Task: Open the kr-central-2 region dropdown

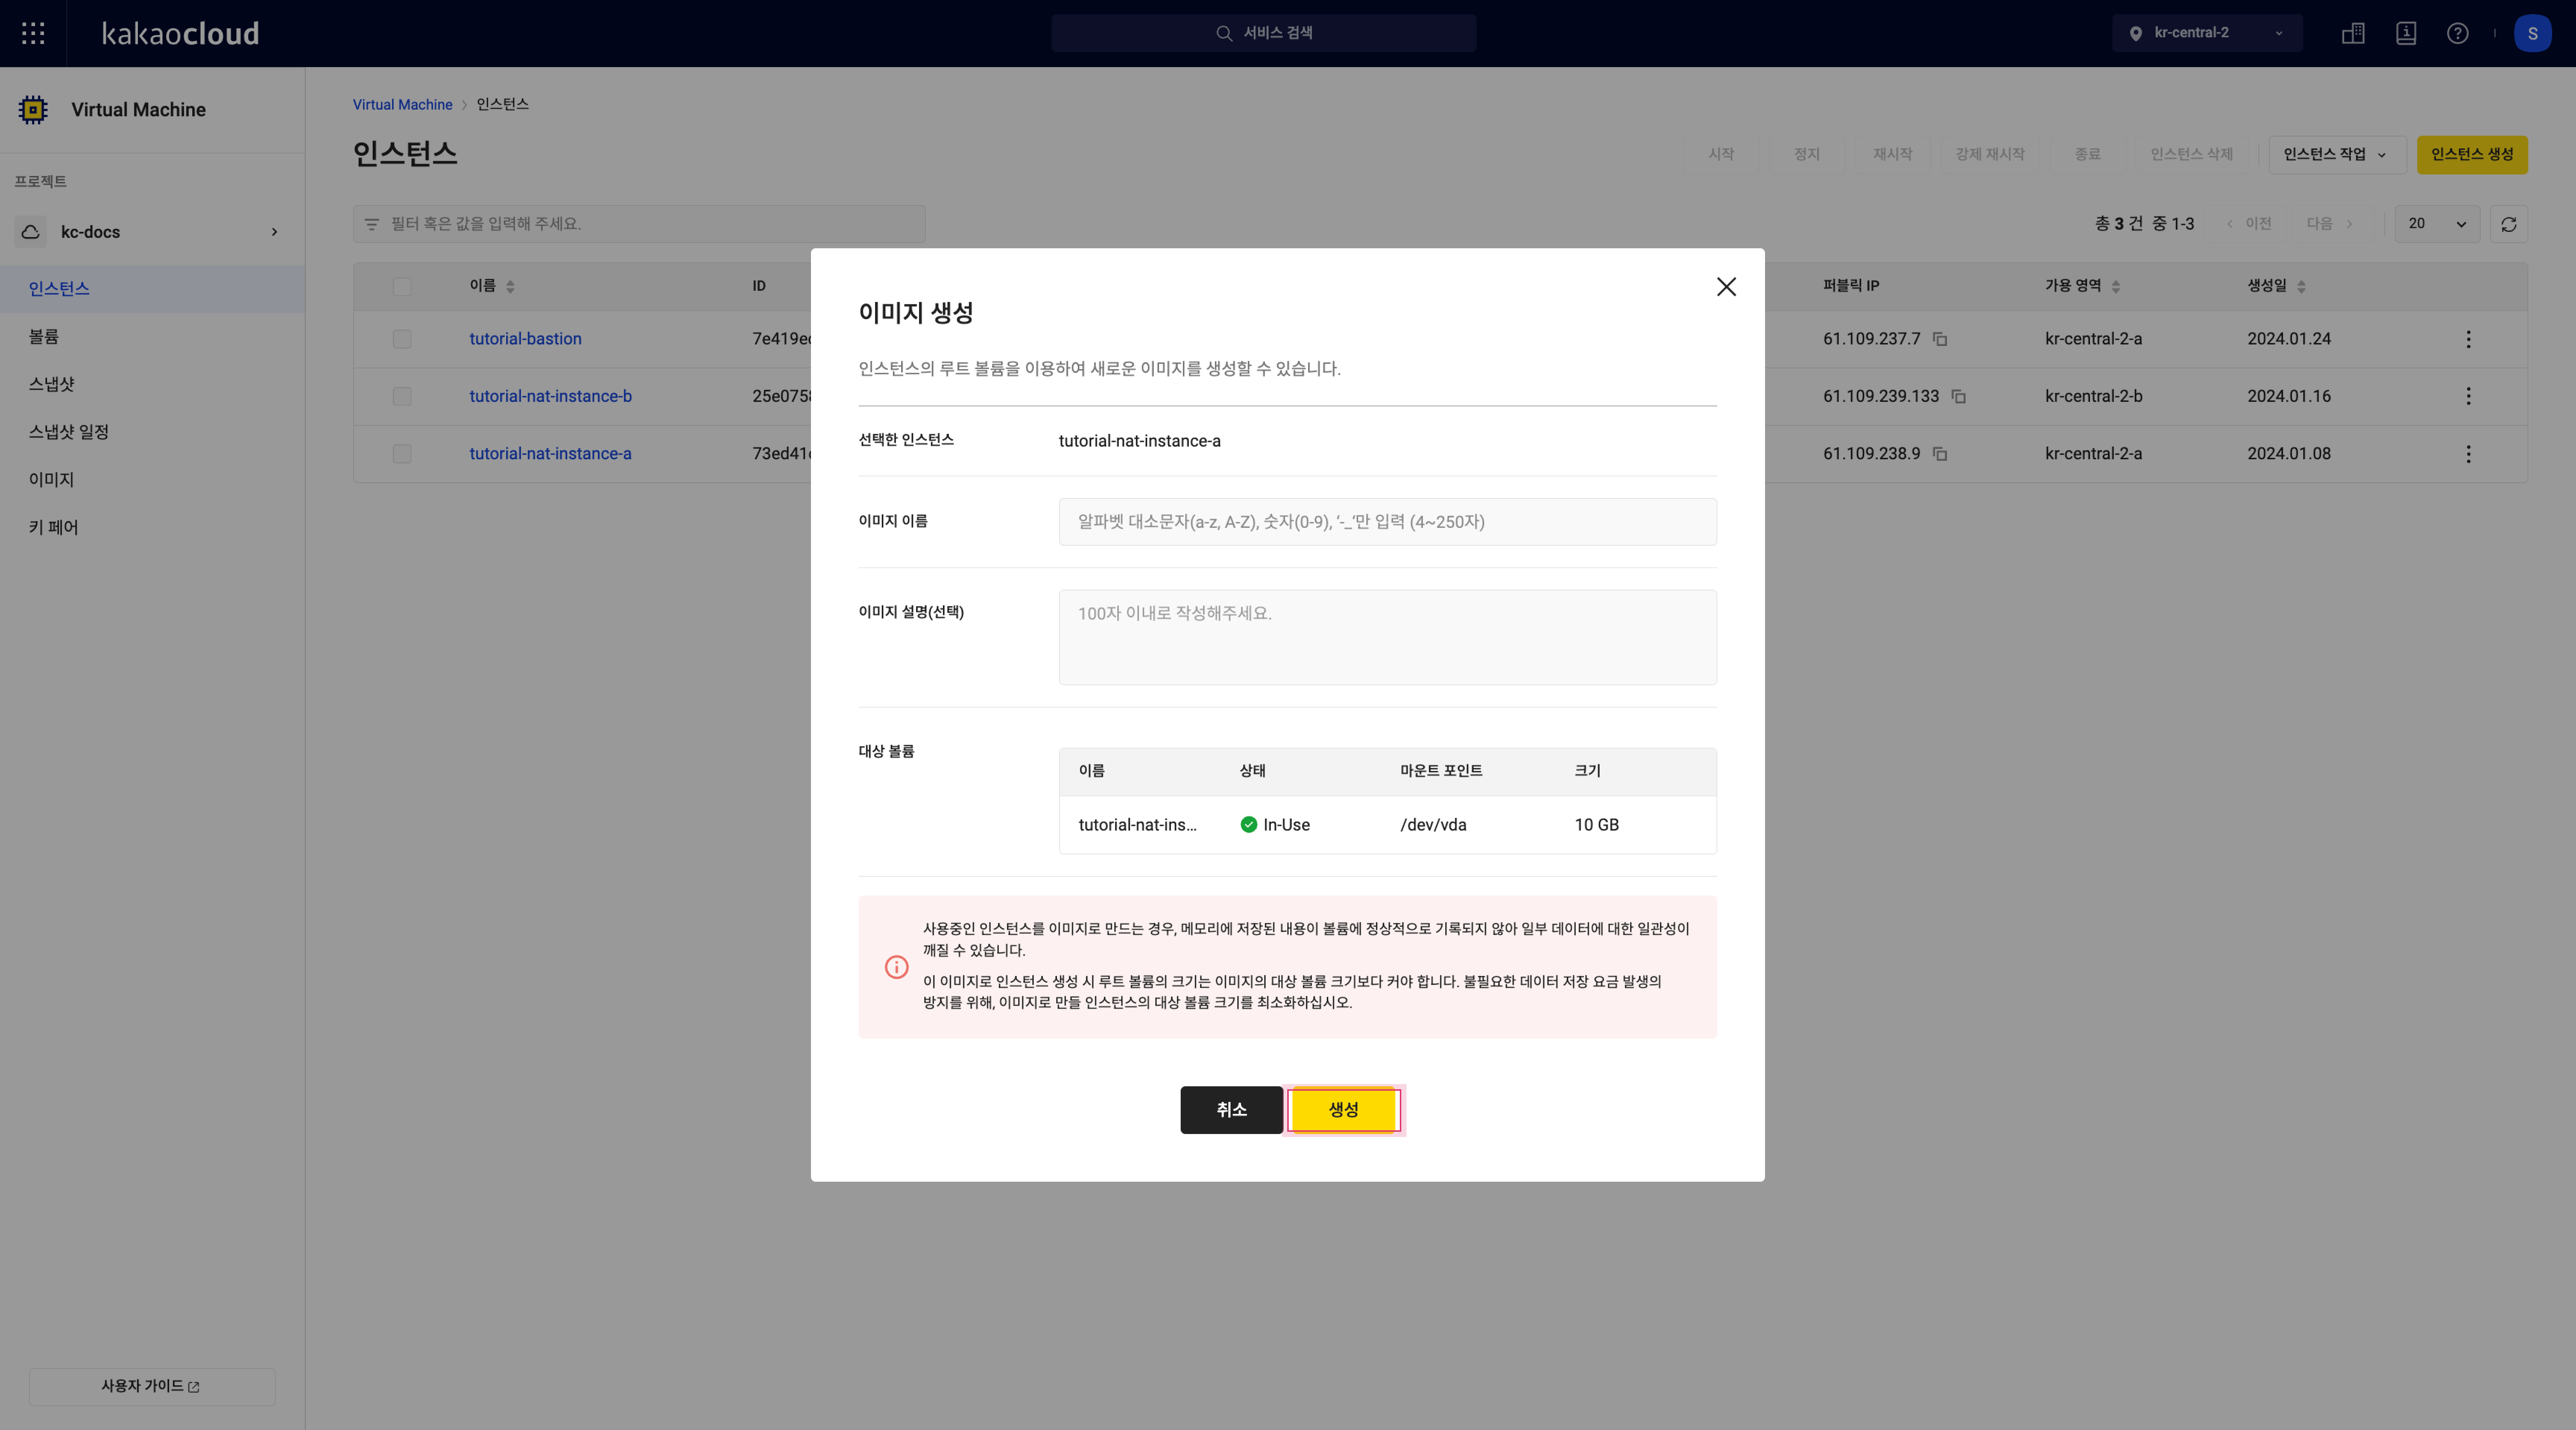Action: [2207, 33]
